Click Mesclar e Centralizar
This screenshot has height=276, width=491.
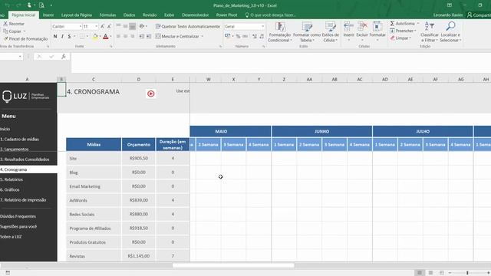[177, 36]
